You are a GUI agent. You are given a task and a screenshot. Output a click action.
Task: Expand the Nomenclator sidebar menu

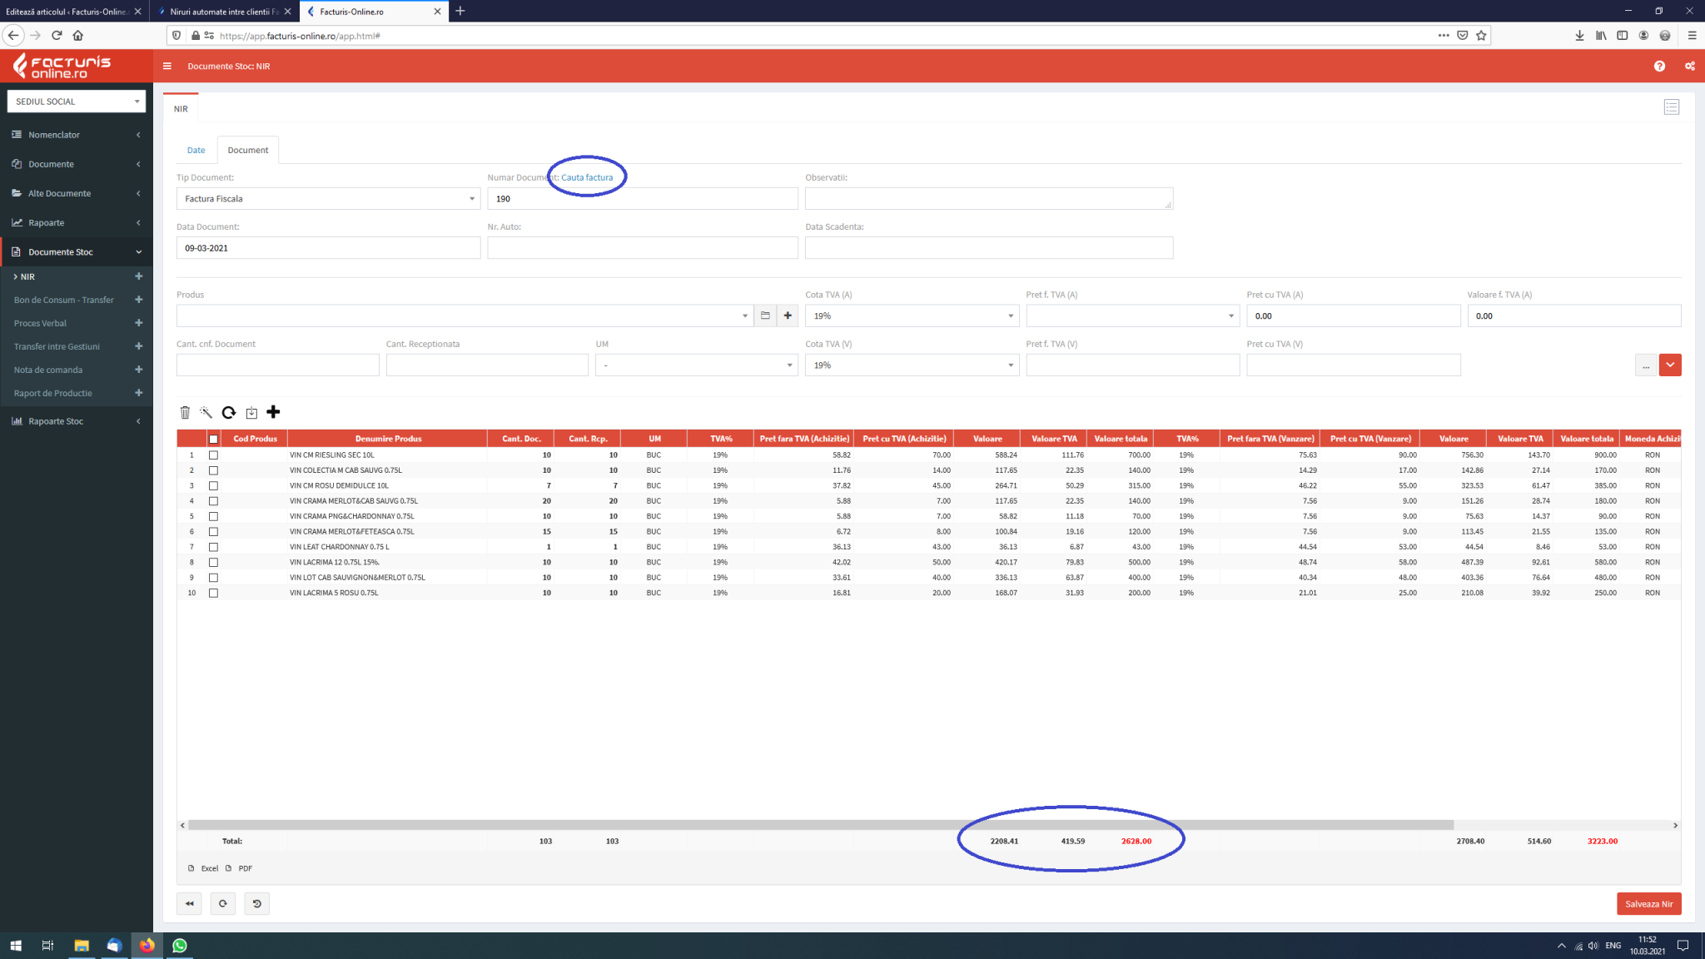[x=77, y=135]
